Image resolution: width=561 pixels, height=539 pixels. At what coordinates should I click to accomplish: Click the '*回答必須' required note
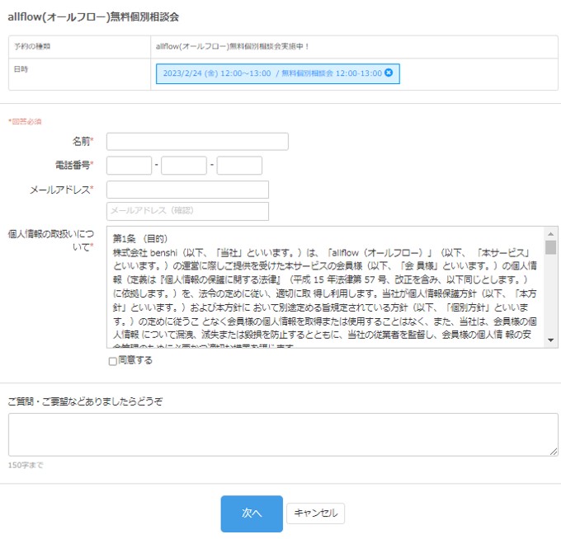pyautogui.click(x=25, y=121)
